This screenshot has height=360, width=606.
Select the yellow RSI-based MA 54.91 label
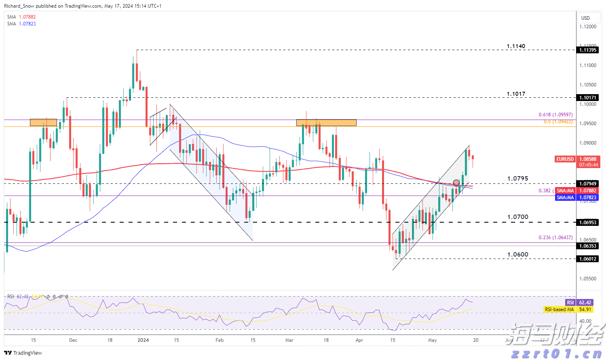[x=560, y=309]
